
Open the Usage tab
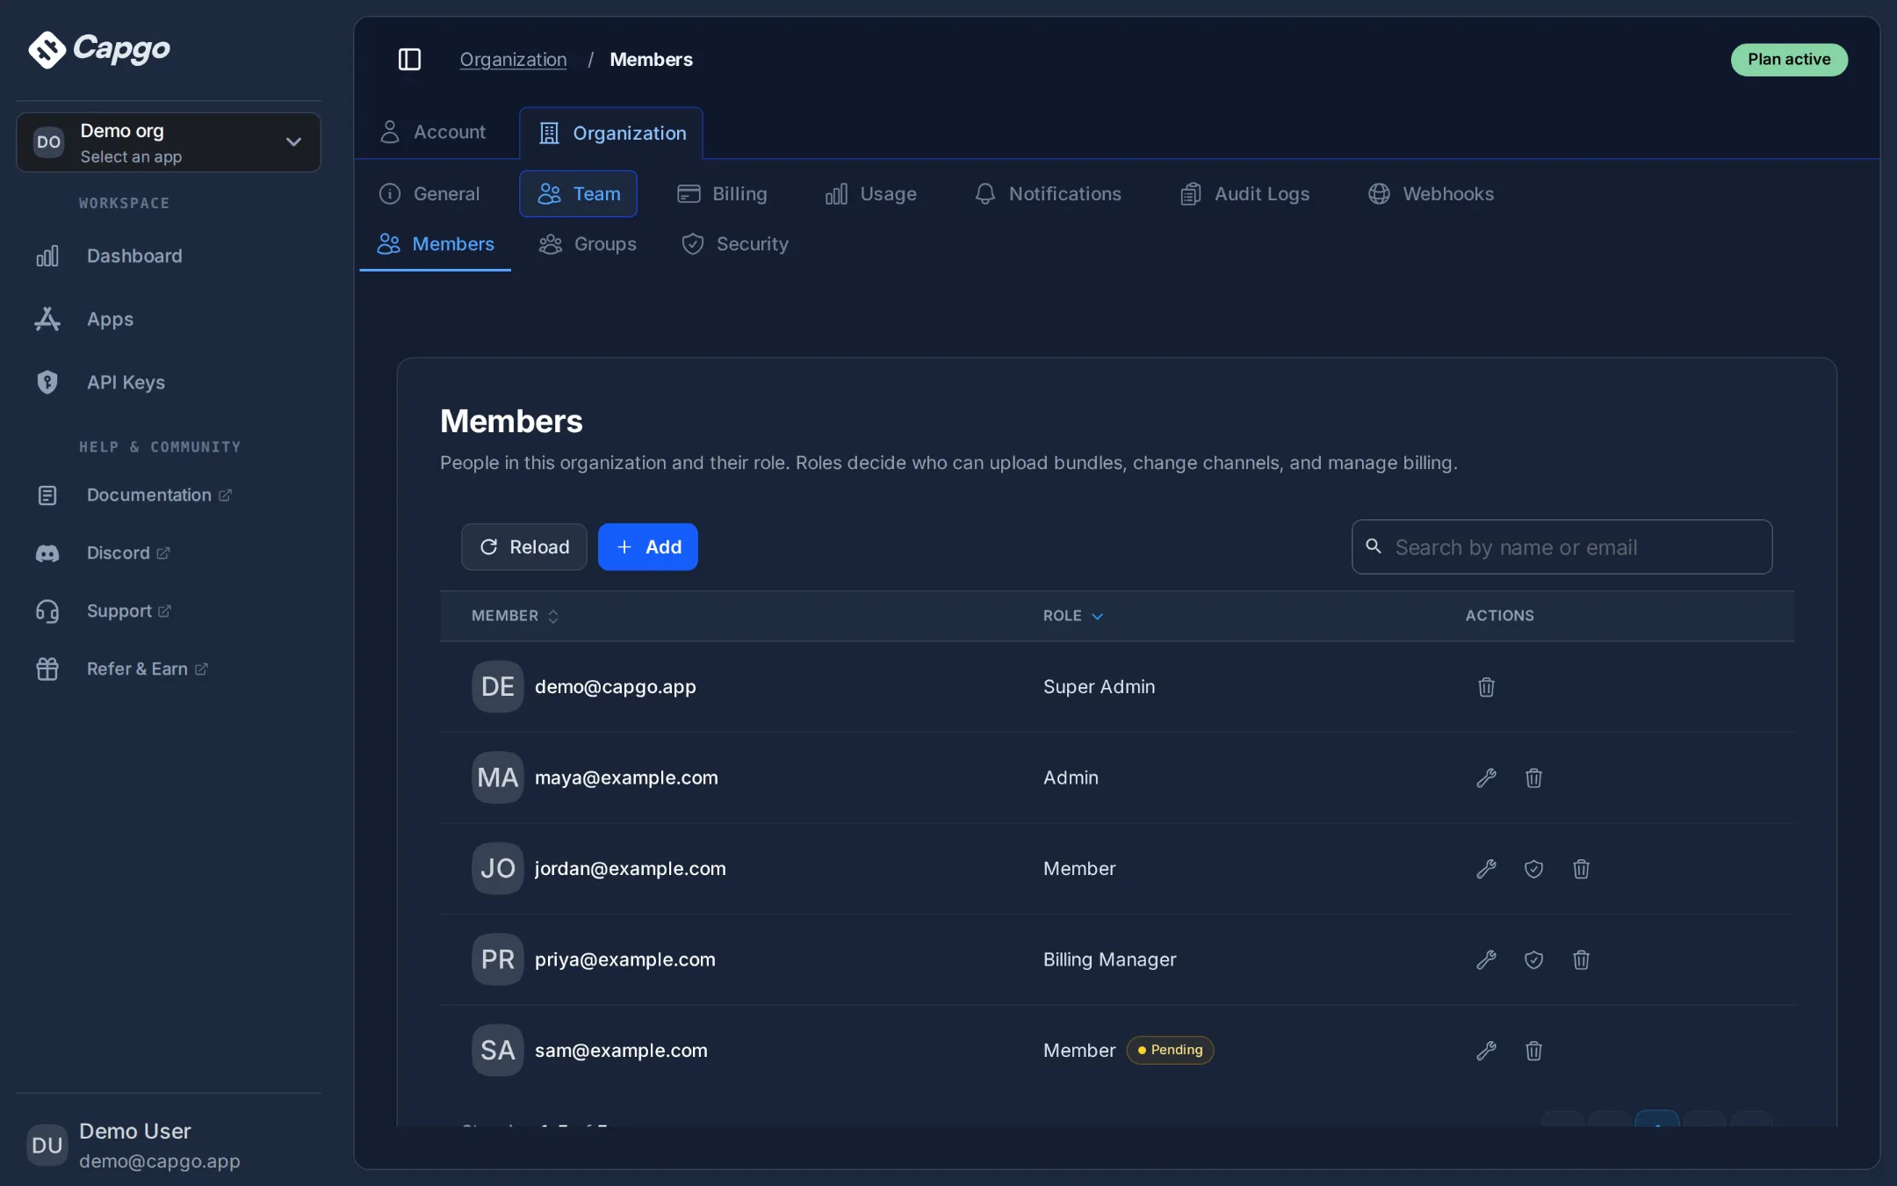point(870,193)
